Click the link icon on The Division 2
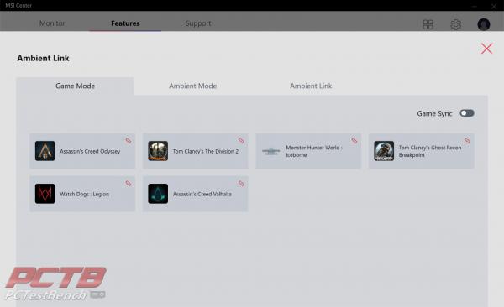 241,141
